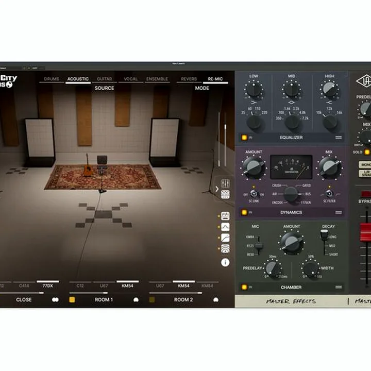This screenshot has width=371, height=371.
Task: Click ROOM 2 mic pattern icon
Action: pyautogui.click(x=216, y=300)
